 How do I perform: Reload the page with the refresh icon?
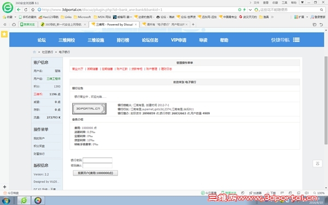(x=26, y=10)
